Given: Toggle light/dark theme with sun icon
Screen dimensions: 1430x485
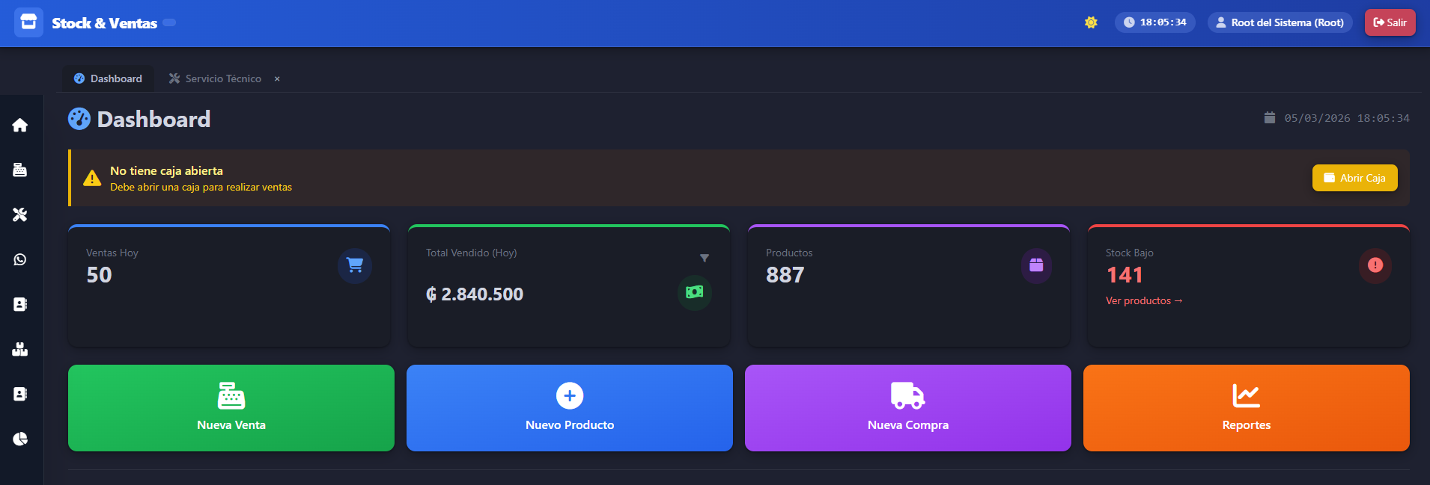Looking at the screenshot, I should 1091,22.
